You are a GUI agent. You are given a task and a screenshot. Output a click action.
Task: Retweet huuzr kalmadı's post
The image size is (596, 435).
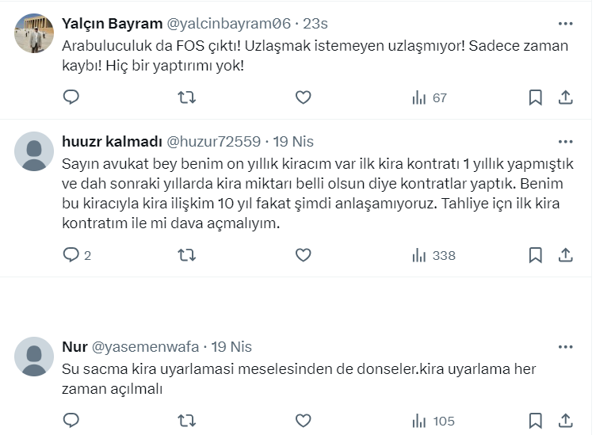point(187,255)
